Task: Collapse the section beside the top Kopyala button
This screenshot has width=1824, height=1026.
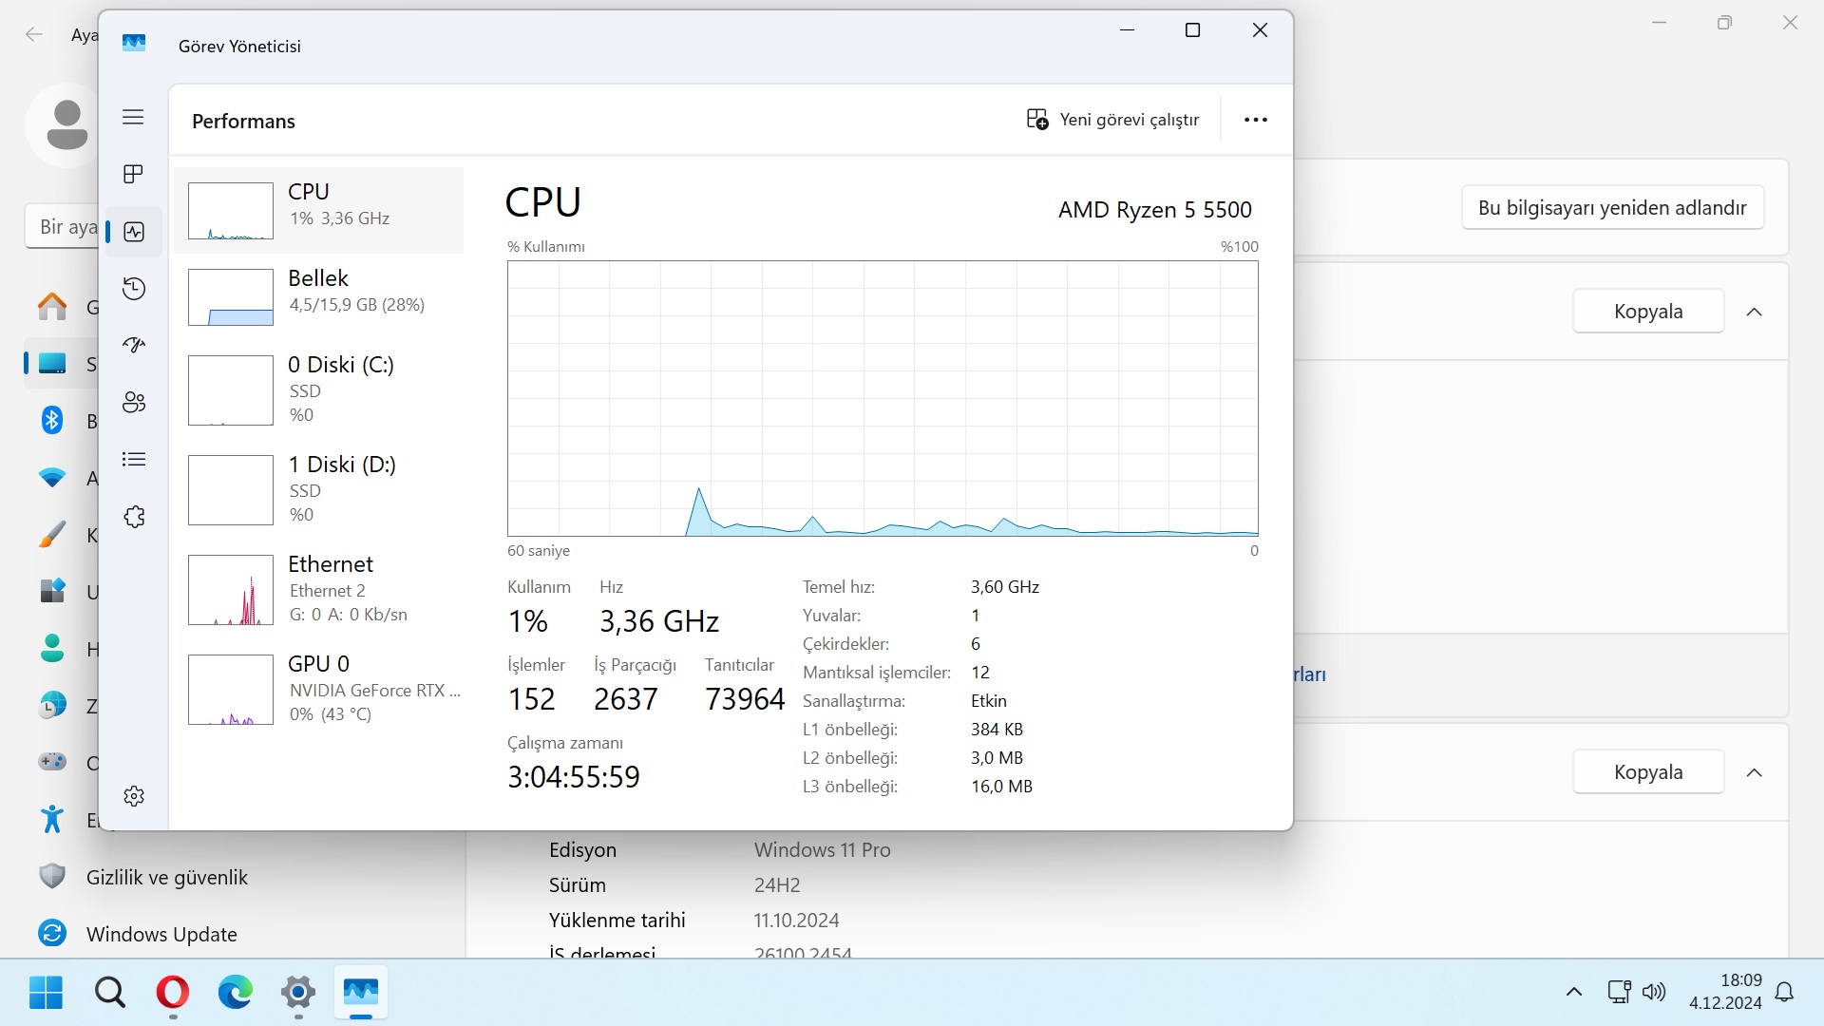Action: pos(1754,312)
